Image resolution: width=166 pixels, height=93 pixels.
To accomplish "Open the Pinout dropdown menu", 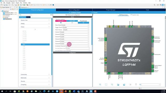I will tap(94, 12).
